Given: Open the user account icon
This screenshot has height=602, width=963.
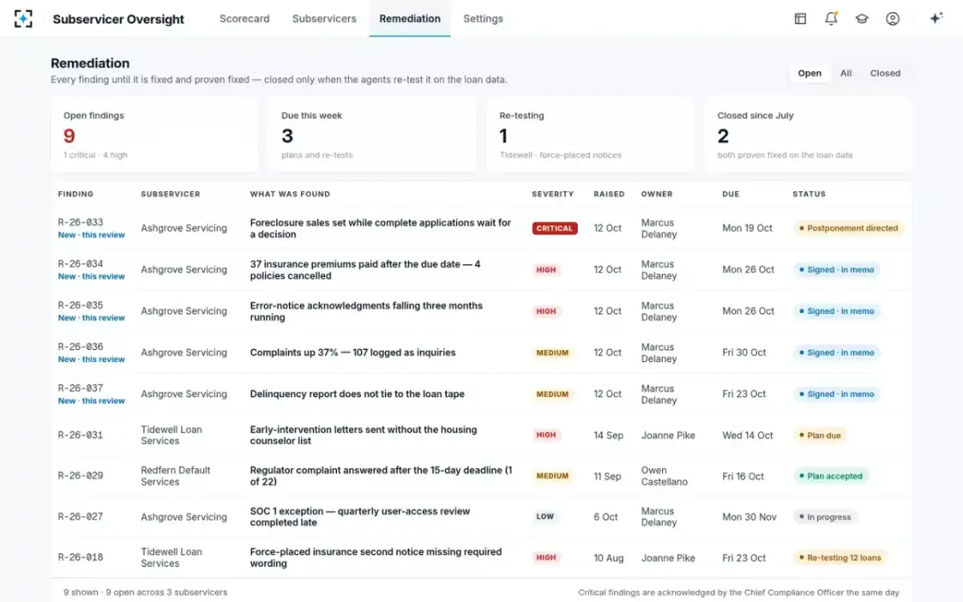Looking at the screenshot, I should pos(892,18).
